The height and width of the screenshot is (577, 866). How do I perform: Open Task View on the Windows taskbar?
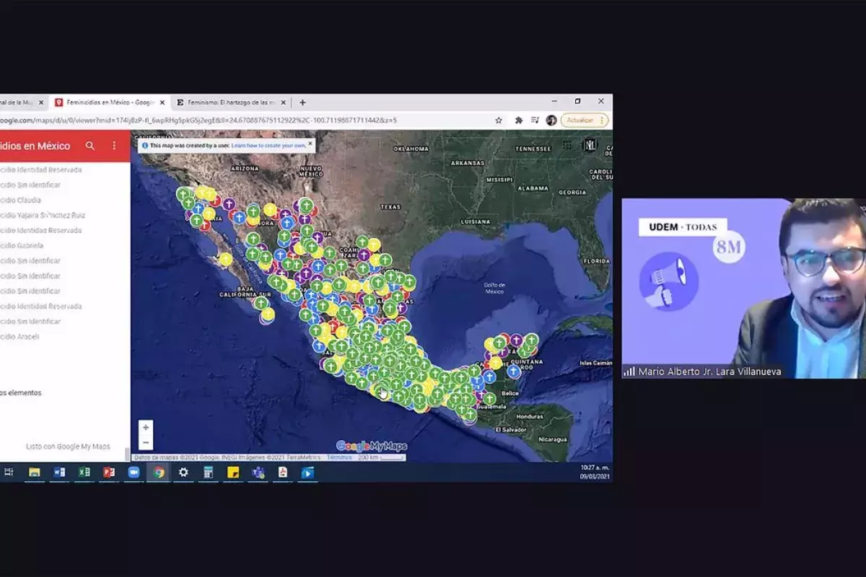click(x=9, y=472)
